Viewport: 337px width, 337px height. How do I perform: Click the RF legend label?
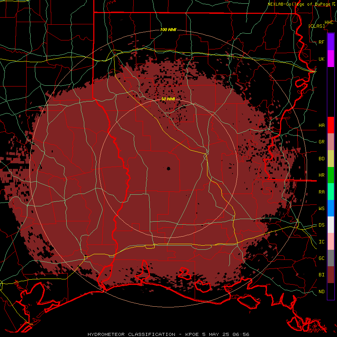322,42
